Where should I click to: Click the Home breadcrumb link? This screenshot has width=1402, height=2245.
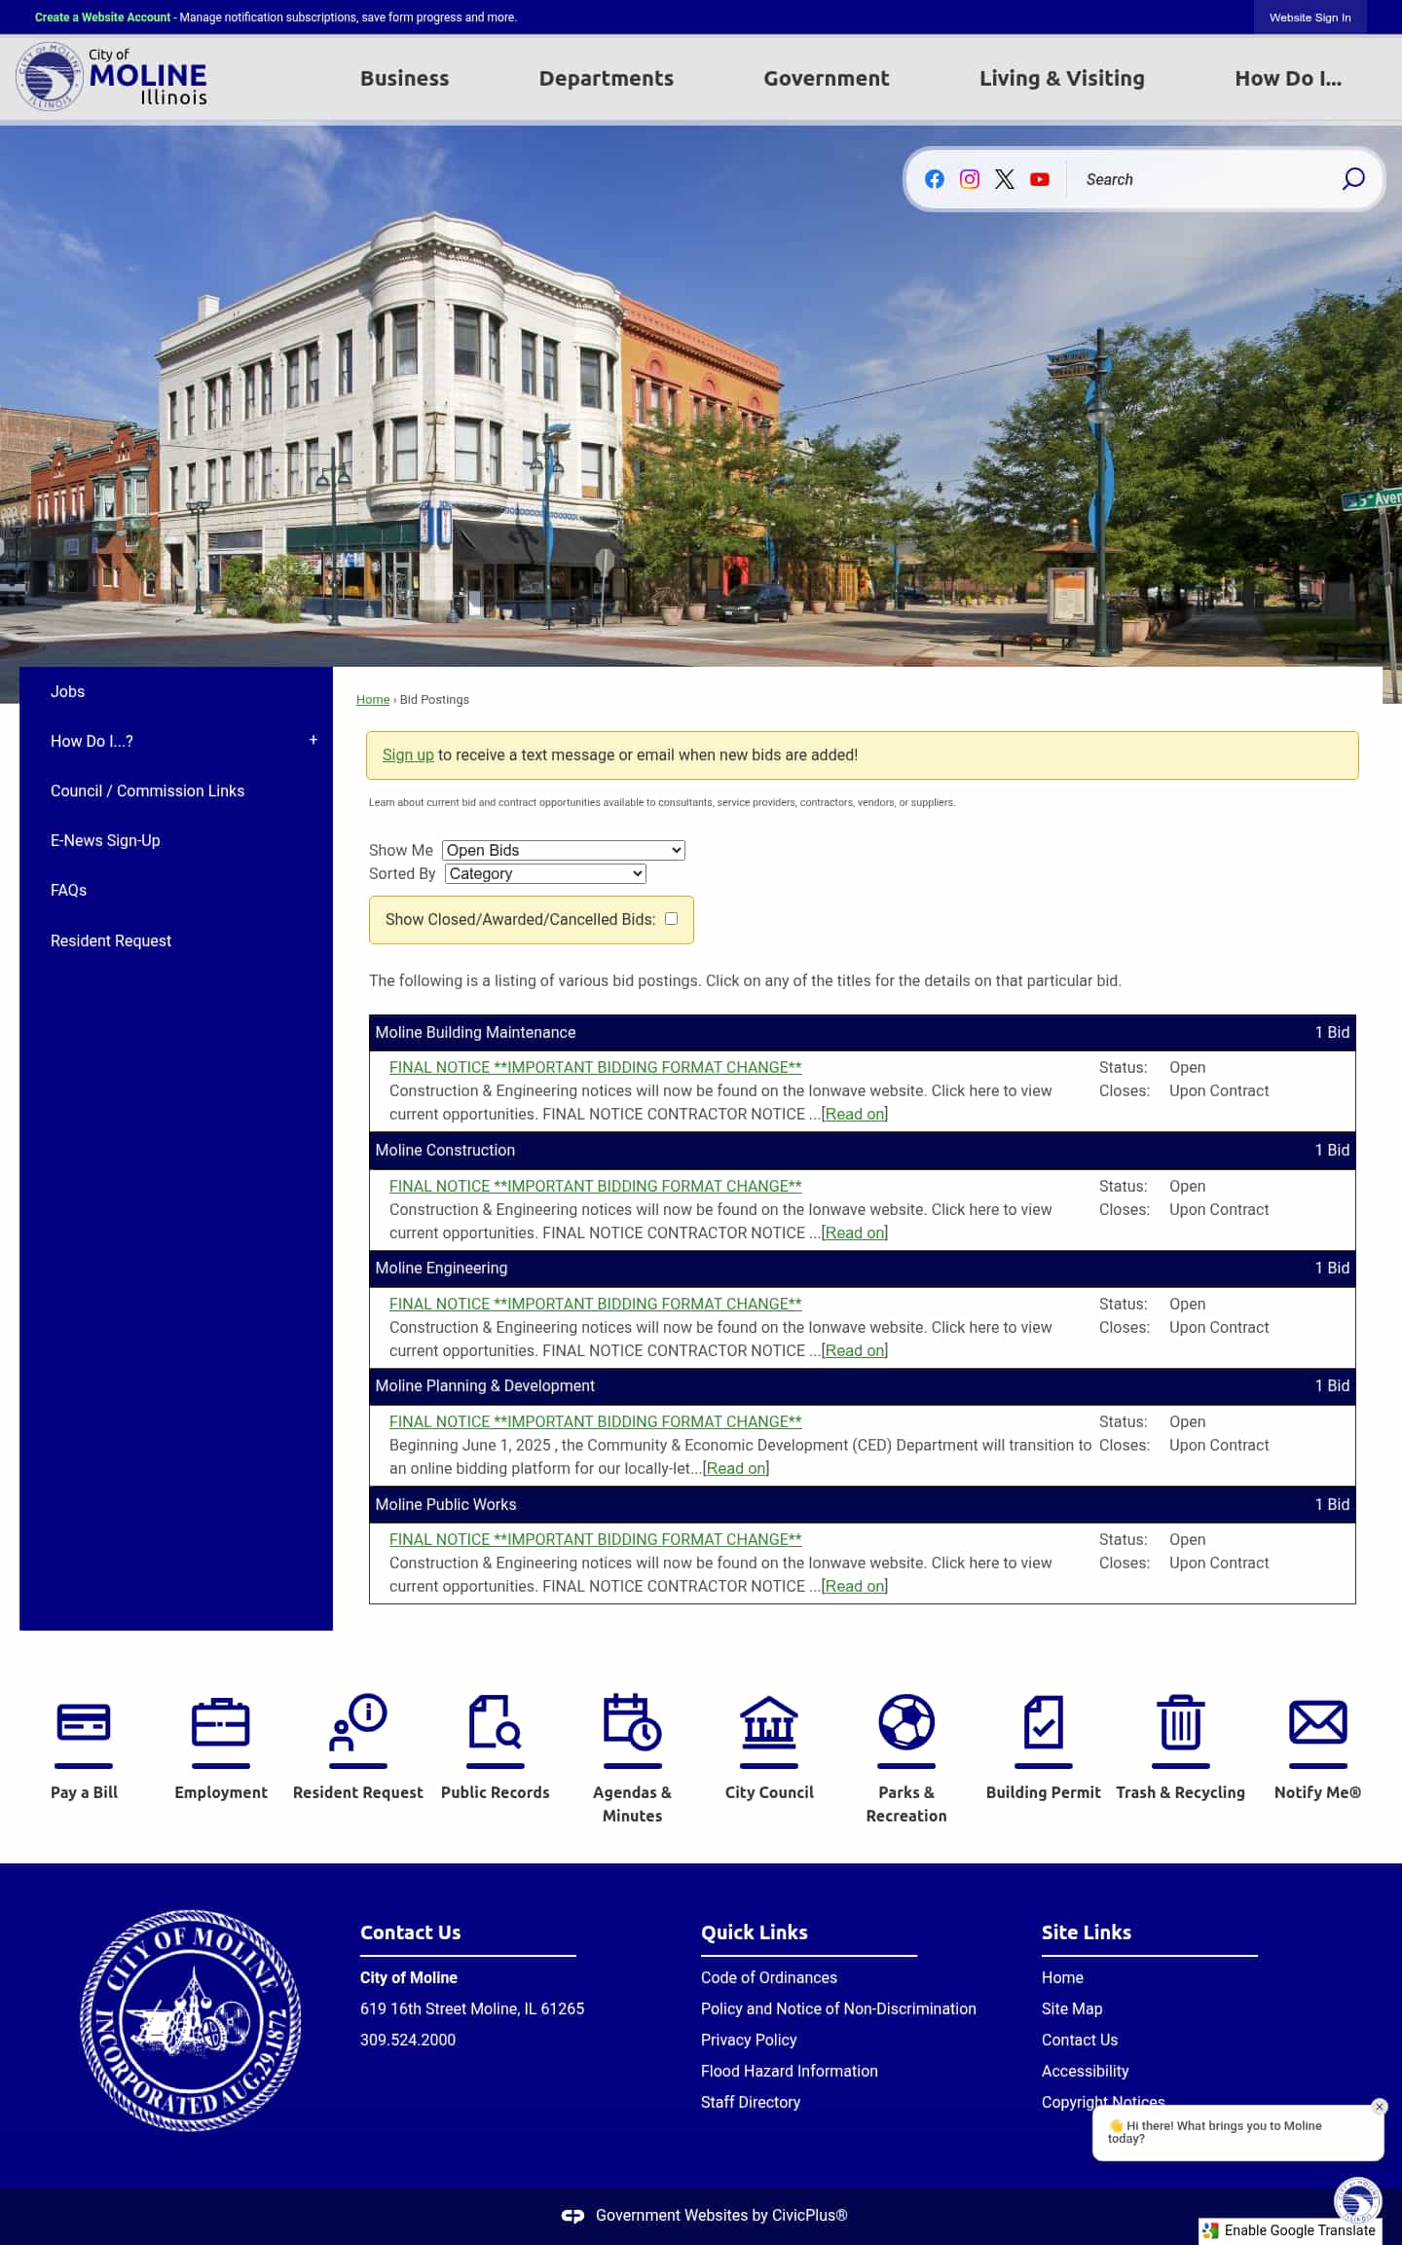pyautogui.click(x=373, y=700)
